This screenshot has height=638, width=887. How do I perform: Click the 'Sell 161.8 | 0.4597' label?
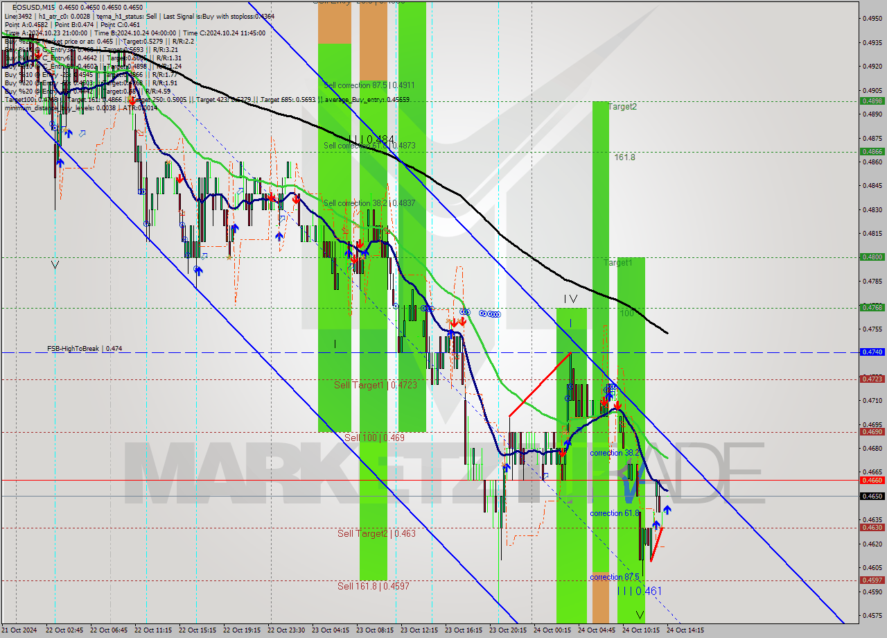coord(374,586)
